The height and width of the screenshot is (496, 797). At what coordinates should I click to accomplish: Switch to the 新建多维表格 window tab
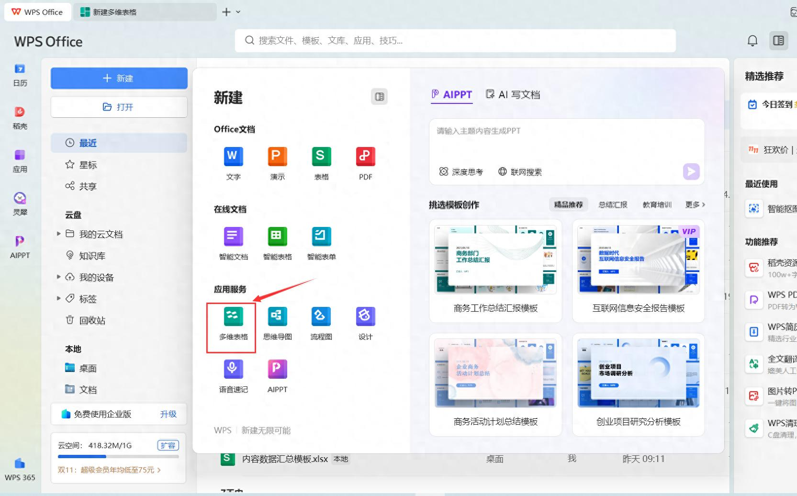[145, 12]
